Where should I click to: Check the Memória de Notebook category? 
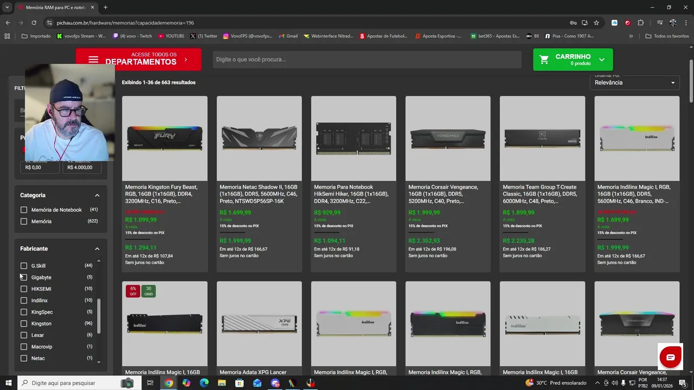24,210
